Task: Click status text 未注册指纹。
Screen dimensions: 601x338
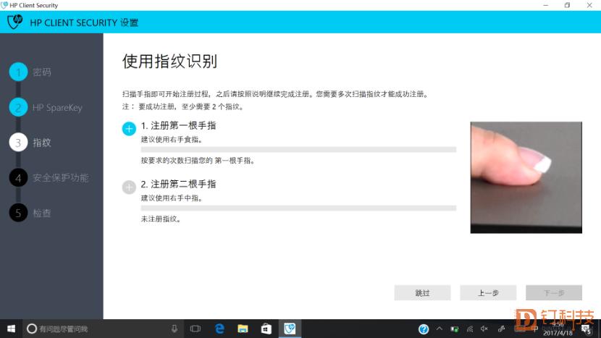Action: click(x=161, y=219)
